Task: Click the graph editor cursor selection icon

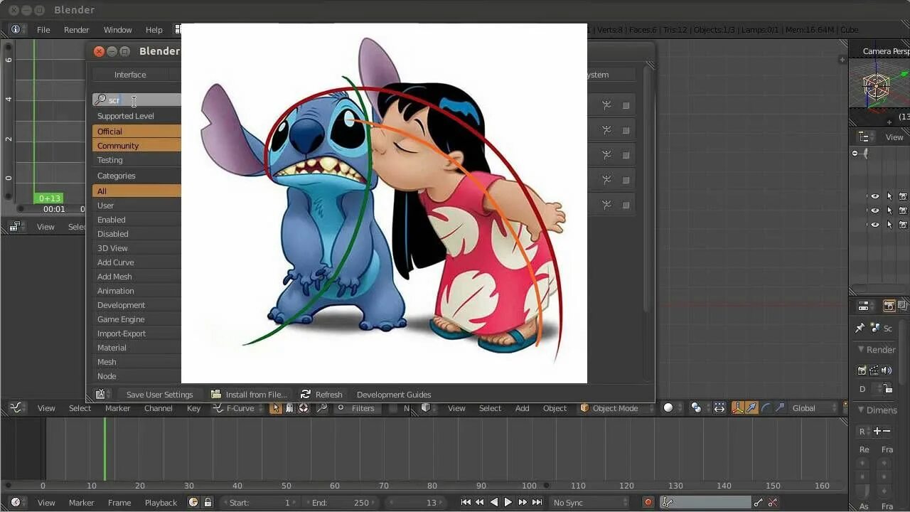Action: click(276, 408)
